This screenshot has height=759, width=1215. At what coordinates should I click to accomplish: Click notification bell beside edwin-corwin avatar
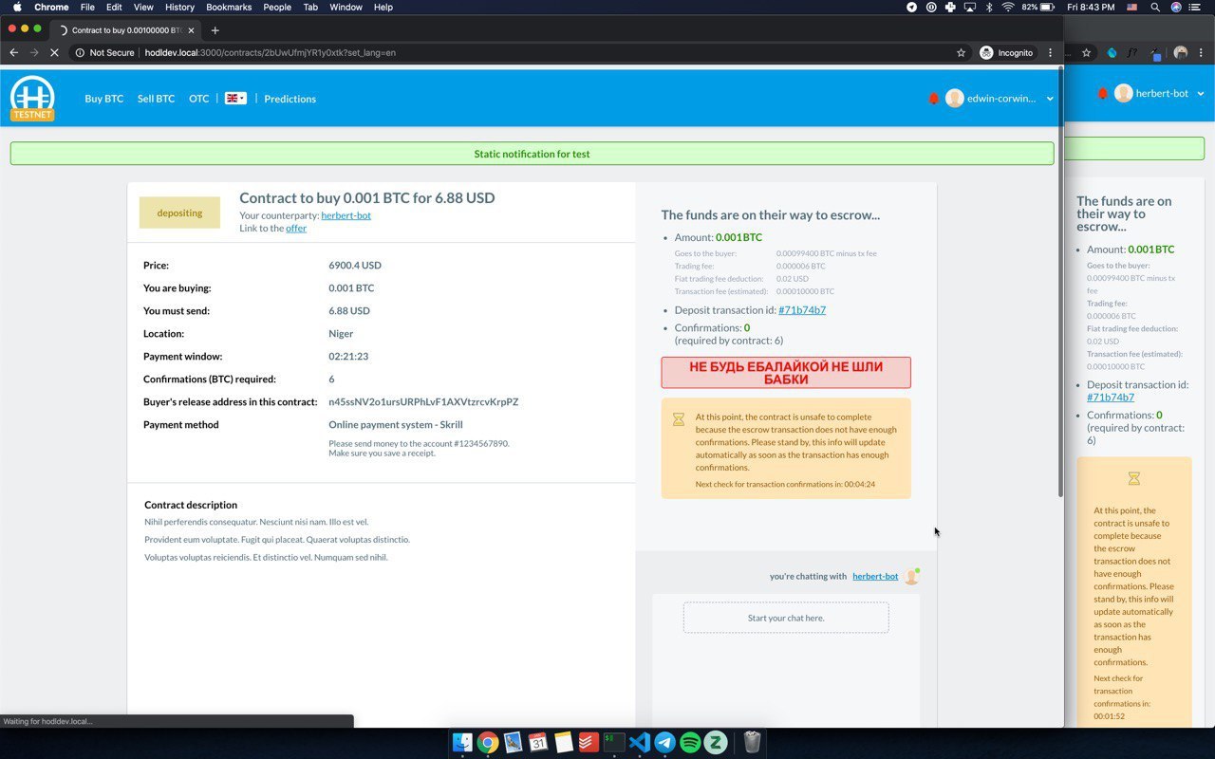coord(933,99)
